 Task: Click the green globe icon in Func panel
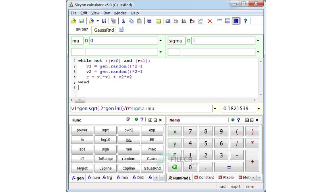coord(136,119)
